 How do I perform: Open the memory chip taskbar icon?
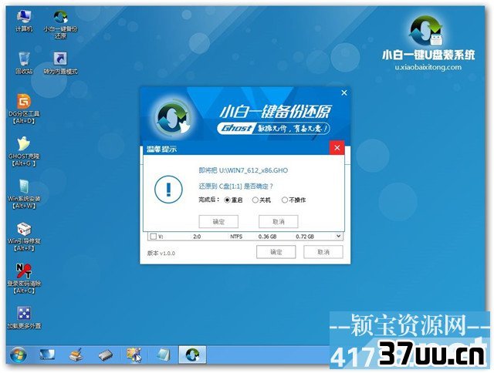coord(105,355)
